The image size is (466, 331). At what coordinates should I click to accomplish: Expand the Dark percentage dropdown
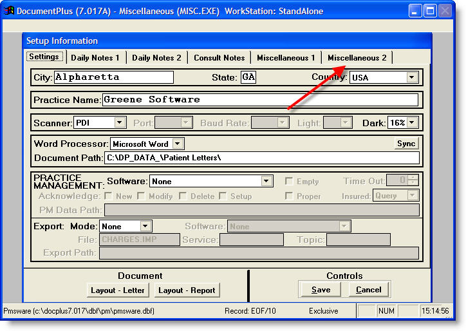coord(413,122)
